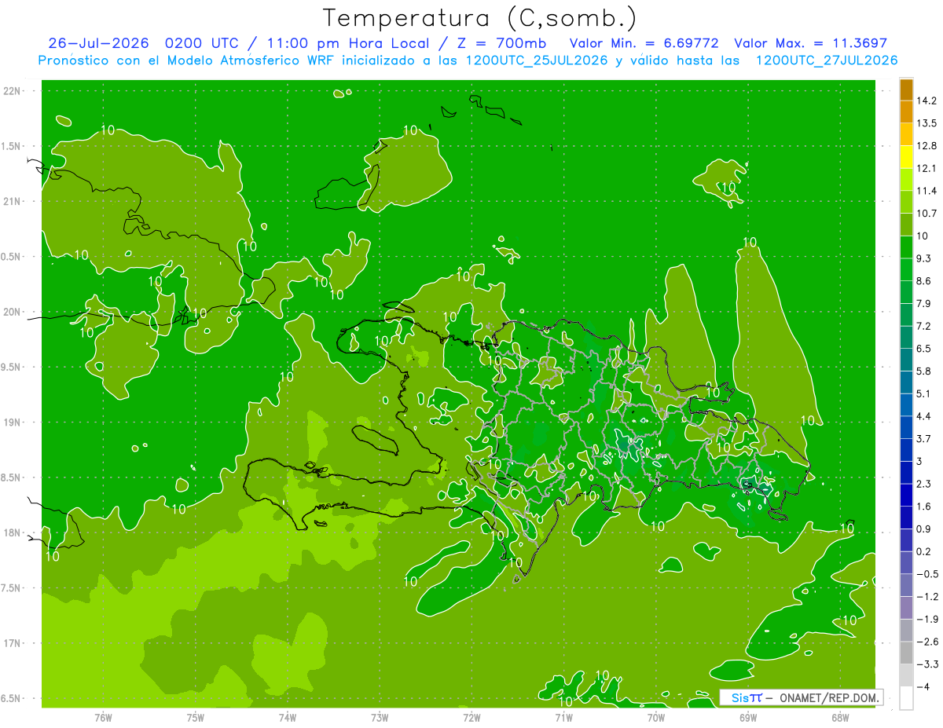Pick the gray swatch between -3.3 and -2.6
Viewport: 943px width, 728px height.
906,653
